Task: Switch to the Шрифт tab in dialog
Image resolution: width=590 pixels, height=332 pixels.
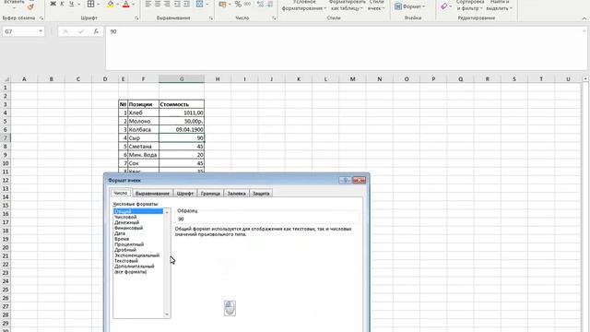Action: click(184, 194)
